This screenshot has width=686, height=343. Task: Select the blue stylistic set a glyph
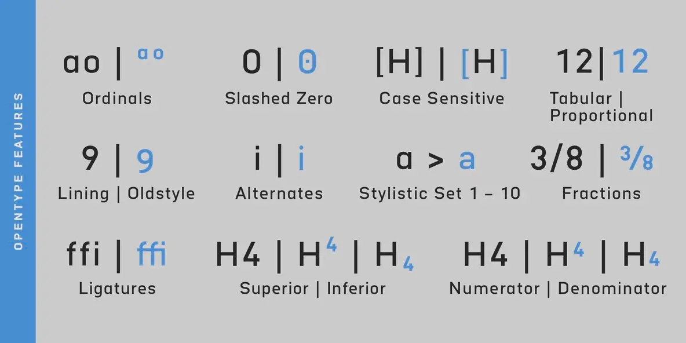[467, 160]
